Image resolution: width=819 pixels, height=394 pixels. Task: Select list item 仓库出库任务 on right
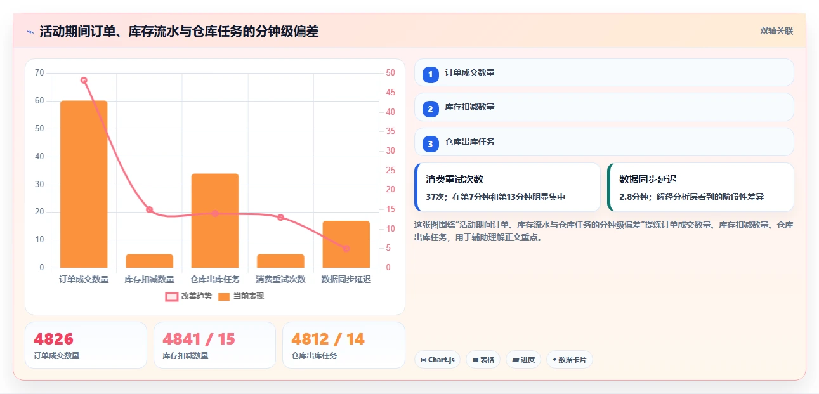[x=604, y=142]
